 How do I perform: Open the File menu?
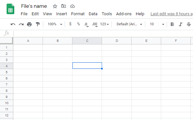pyautogui.click(x=24, y=14)
